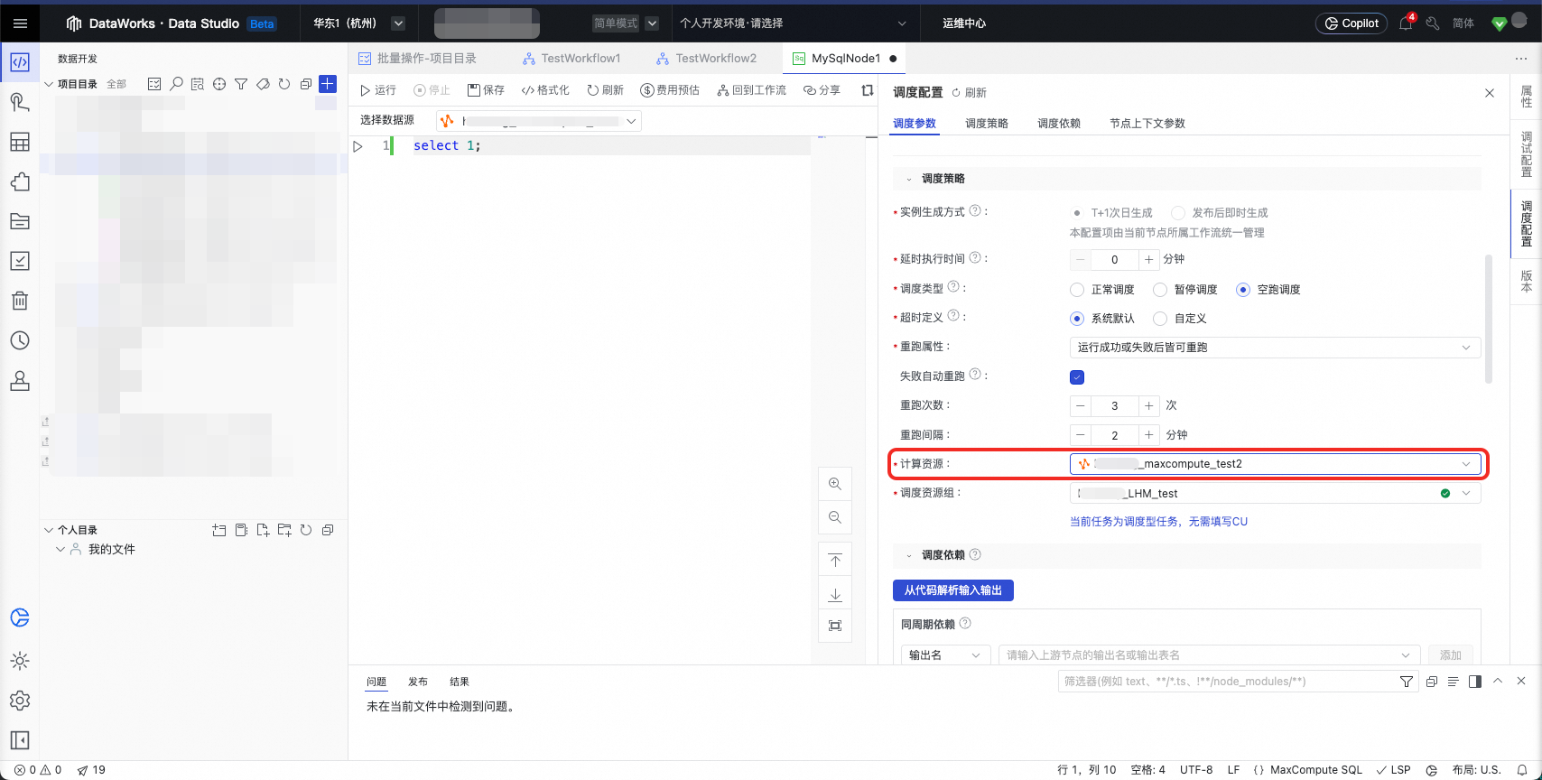
Task: Open the rerun property dropdown
Action: coord(1275,348)
